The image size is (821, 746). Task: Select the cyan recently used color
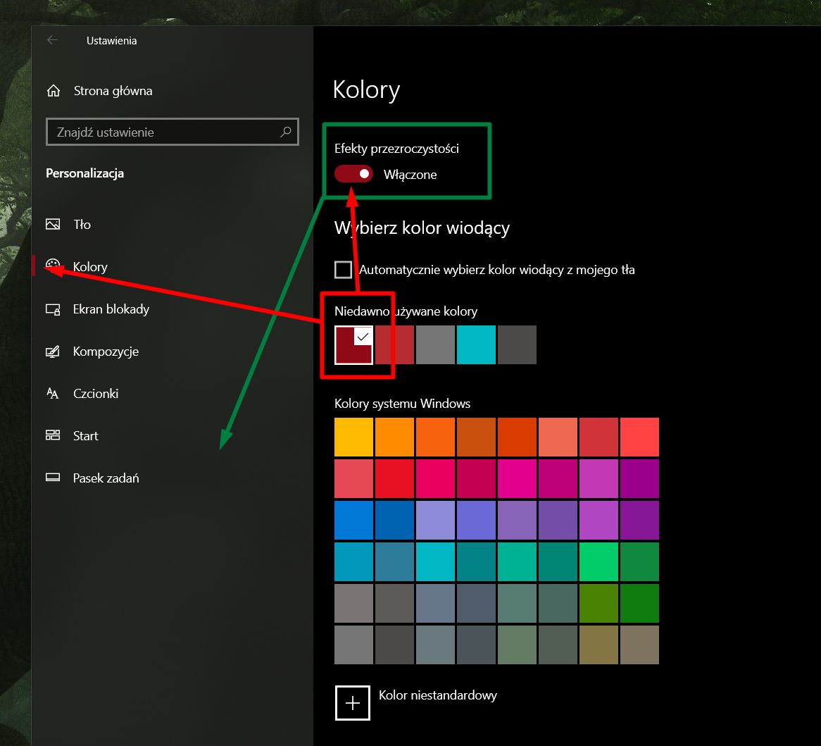point(476,345)
